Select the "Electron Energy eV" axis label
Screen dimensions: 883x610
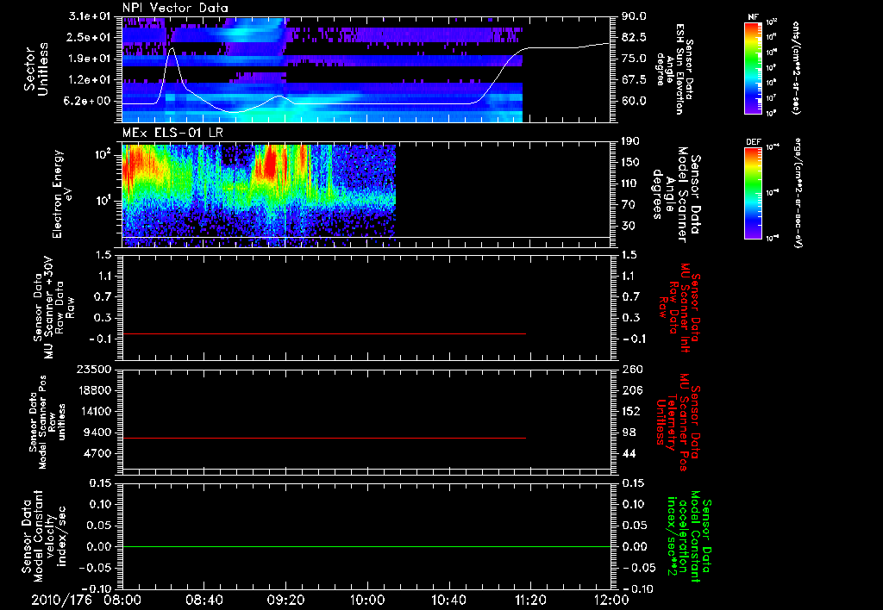click(x=61, y=194)
